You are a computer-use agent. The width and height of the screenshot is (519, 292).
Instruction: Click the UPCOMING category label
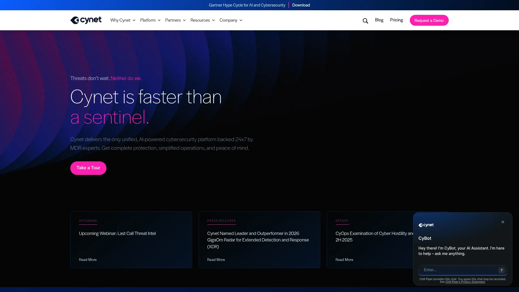click(88, 221)
